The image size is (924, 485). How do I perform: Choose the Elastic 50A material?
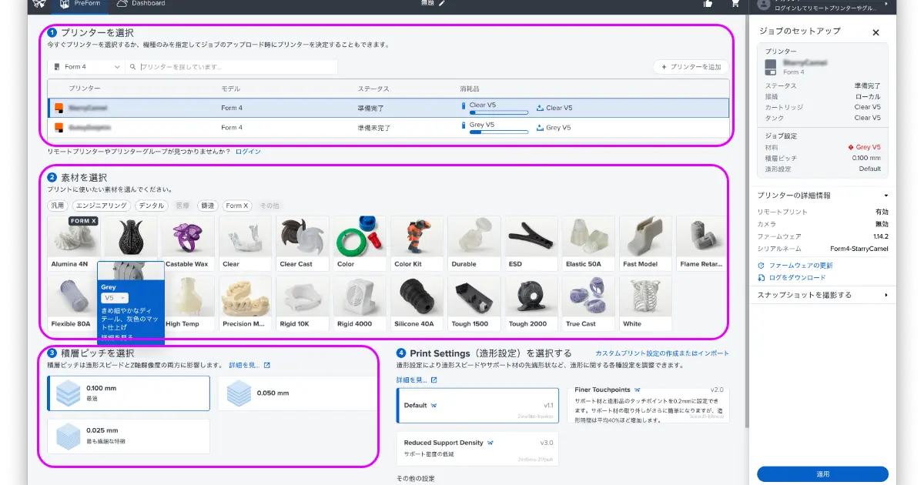click(x=588, y=242)
